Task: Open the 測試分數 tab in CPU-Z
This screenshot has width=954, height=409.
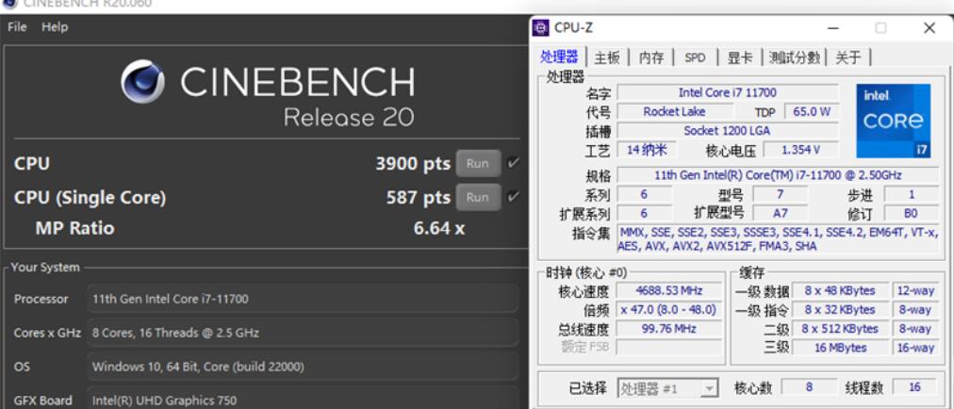Action: [x=795, y=57]
